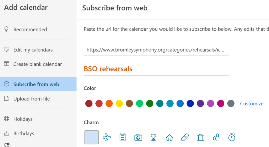
Task: Select the stopwatch charm icon
Action: [232, 137]
